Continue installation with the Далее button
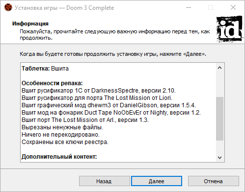The height and width of the screenshot is (192, 245). (x=157, y=181)
